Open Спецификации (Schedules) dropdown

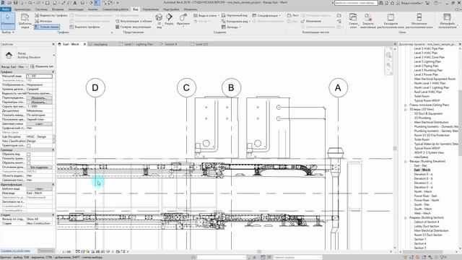[266, 15]
